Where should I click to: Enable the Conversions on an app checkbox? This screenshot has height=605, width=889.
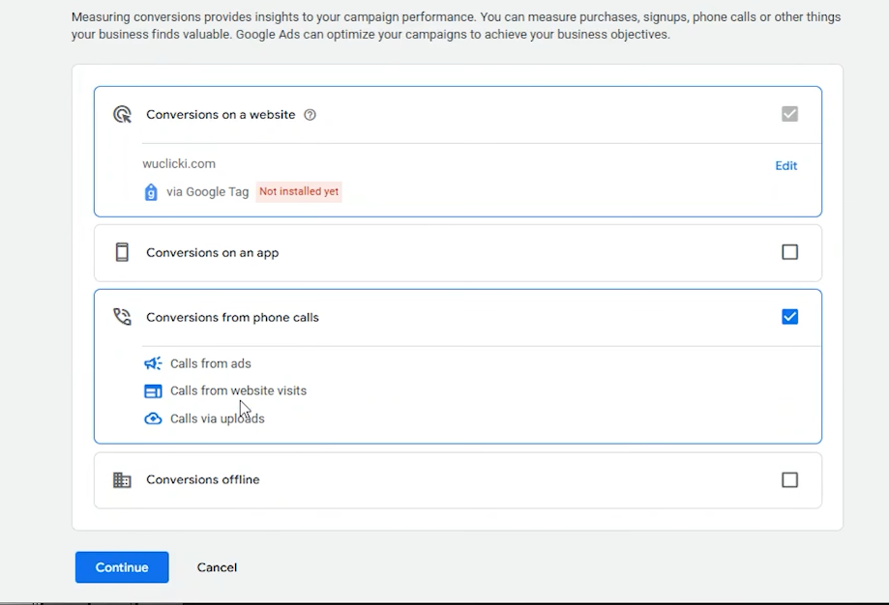click(789, 252)
